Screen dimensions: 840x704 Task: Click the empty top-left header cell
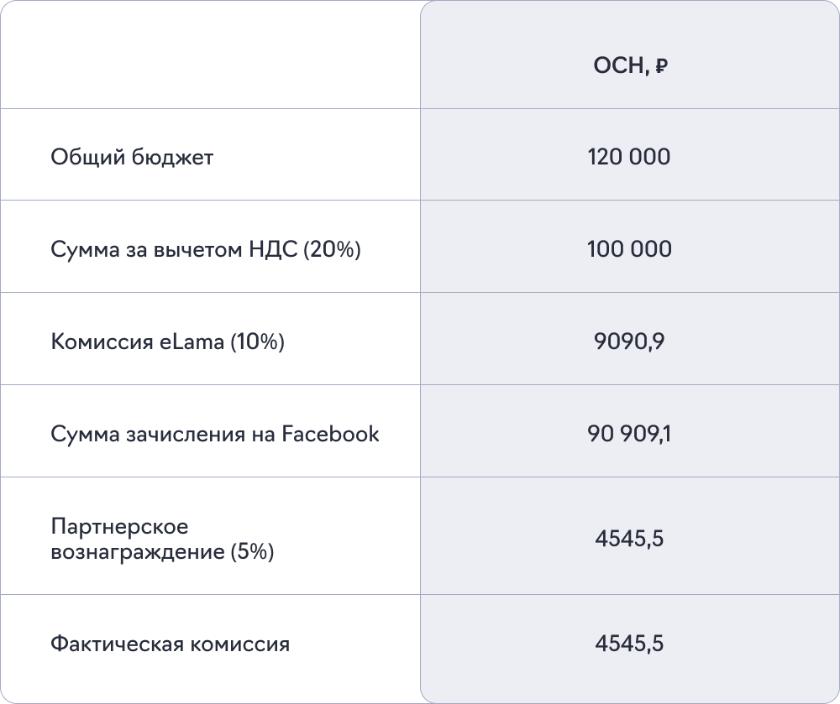click(210, 55)
